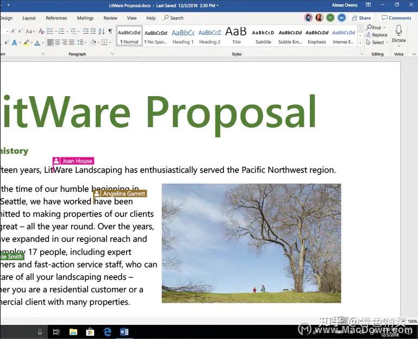Click the Clear All Formatting icon
Viewport: 418px width, 339px height.
[x=41, y=32]
